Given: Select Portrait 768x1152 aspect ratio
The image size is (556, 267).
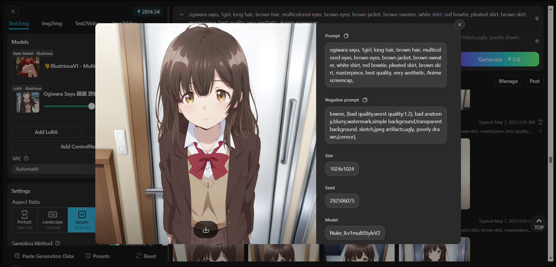Looking at the screenshot, I should click(x=25, y=220).
